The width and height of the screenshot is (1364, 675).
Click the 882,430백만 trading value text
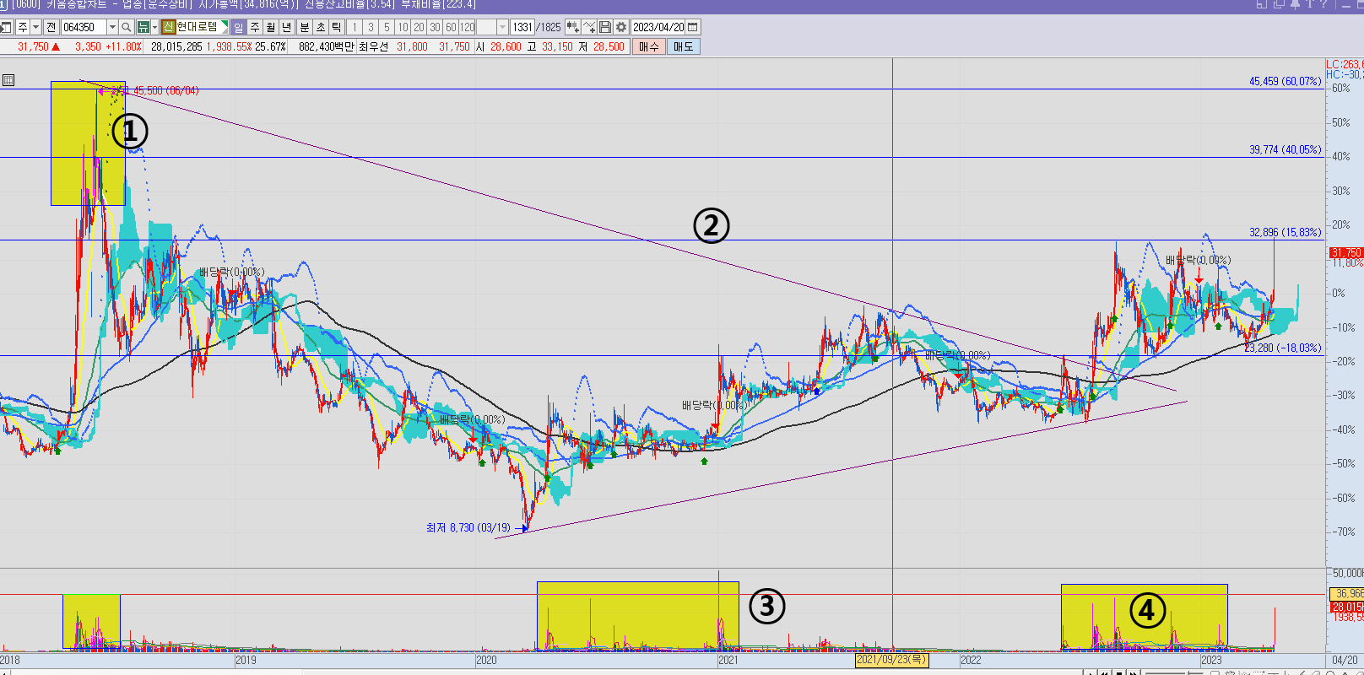pos(326,47)
